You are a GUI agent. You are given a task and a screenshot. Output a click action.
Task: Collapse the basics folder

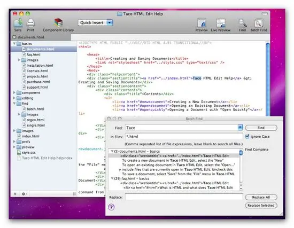[14, 44]
